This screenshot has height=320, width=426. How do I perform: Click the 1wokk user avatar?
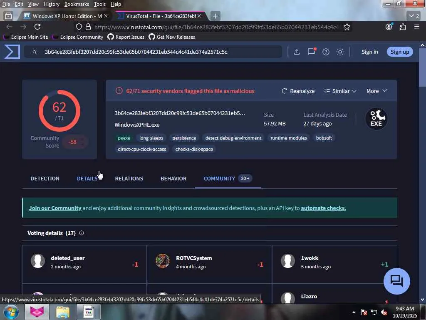click(x=288, y=261)
